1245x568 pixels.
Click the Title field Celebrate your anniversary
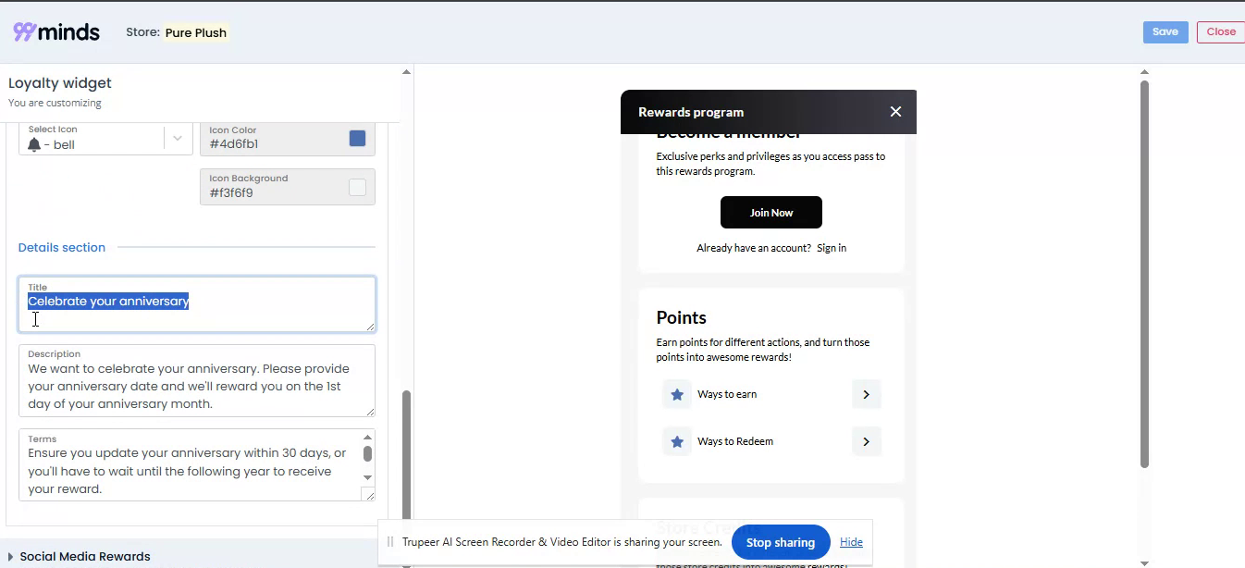[x=197, y=304]
